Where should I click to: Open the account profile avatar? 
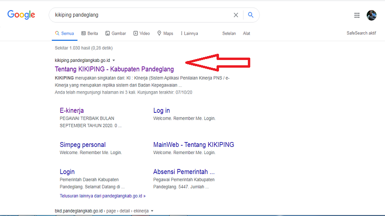(371, 15)
